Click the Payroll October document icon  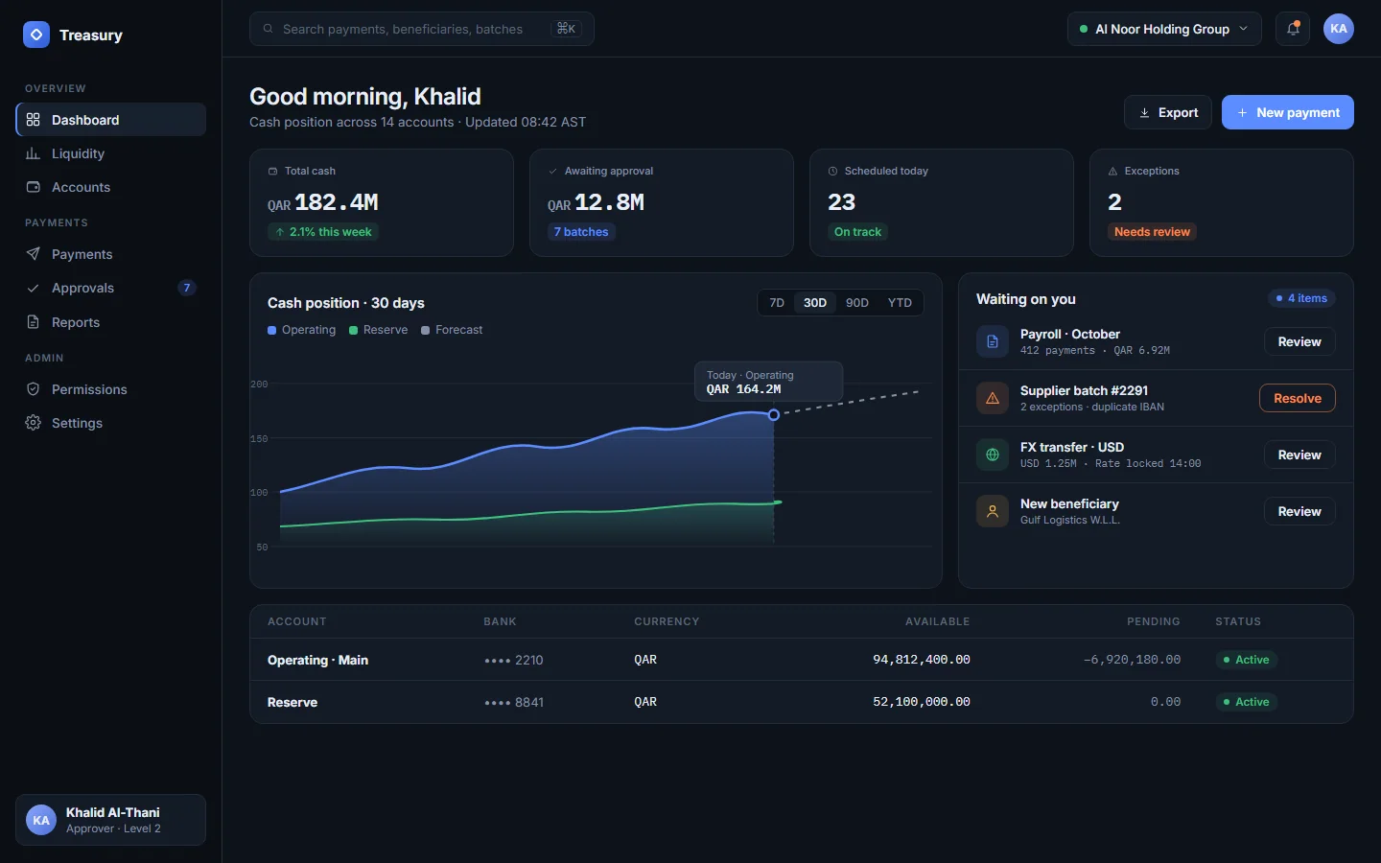[993, 341]
